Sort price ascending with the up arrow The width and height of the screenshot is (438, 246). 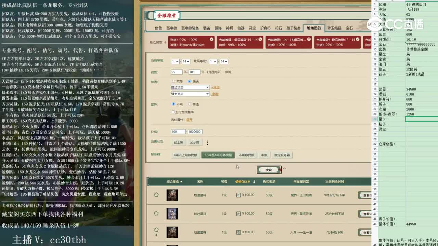(x=248, y=181)
